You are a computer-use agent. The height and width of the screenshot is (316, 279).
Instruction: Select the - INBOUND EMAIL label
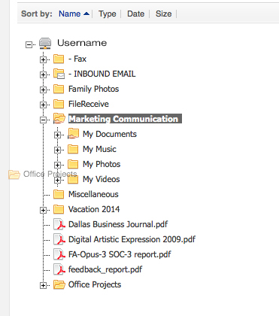click(102, 74)
